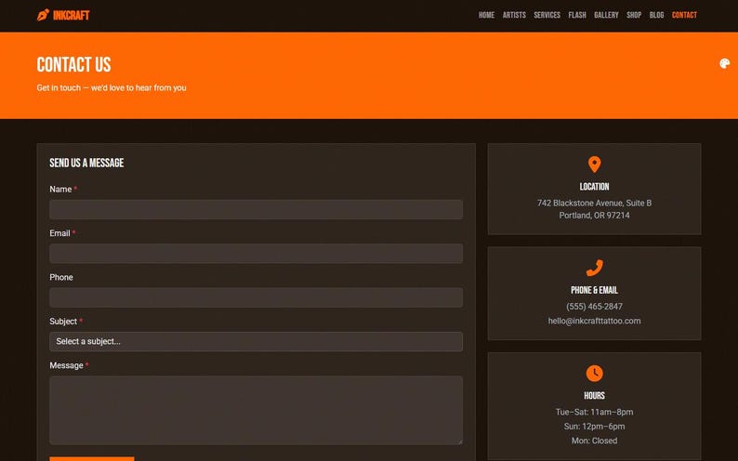The image size is (738, 461).
Task: Click the 'Sun: 12pm–6pm' hours line
Action: (595, 427)
